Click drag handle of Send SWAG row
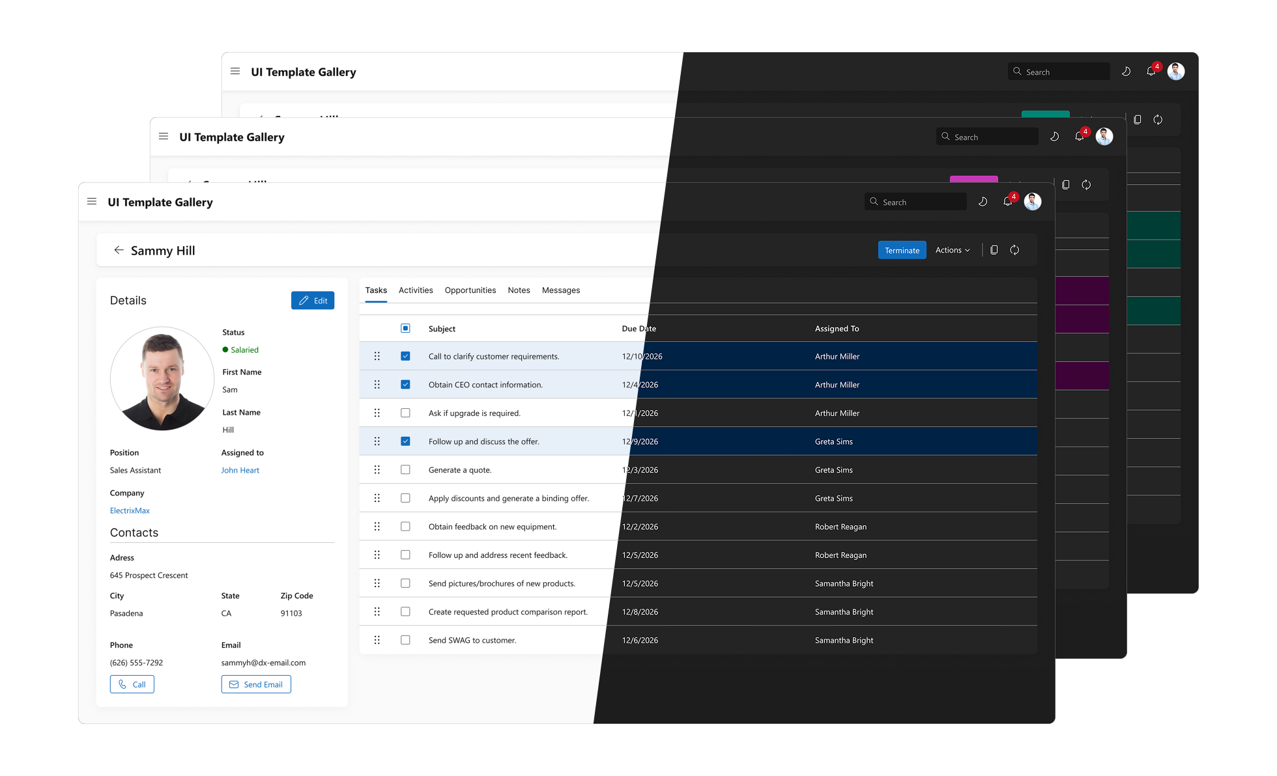 click(x=377, y=640)
